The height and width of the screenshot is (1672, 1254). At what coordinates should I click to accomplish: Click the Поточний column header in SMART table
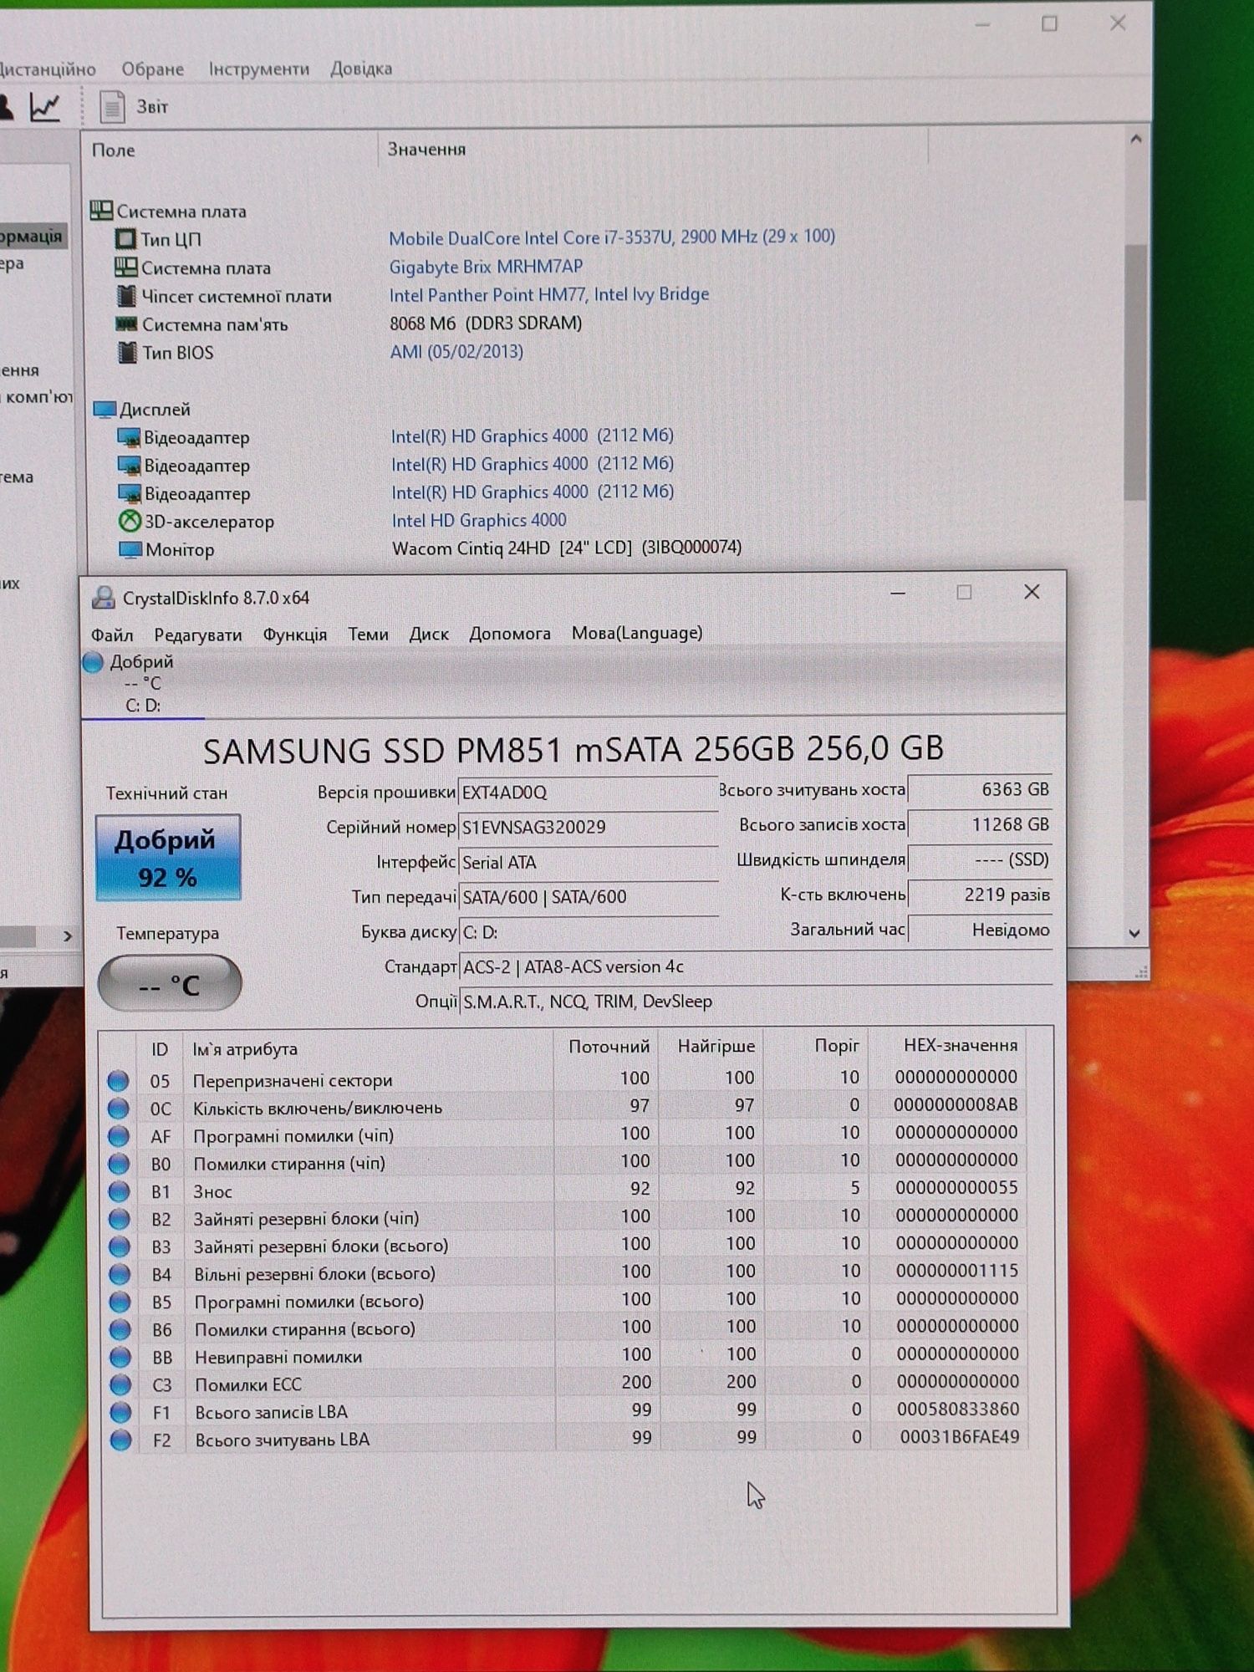(x=608, y=1047)
